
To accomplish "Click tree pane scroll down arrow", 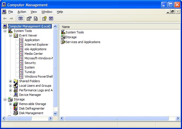I will click(55, 113).
